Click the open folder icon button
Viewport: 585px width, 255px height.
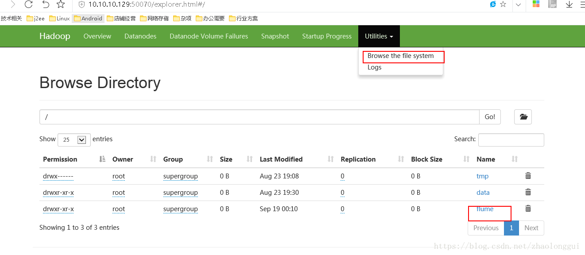[x=523, y=117]
